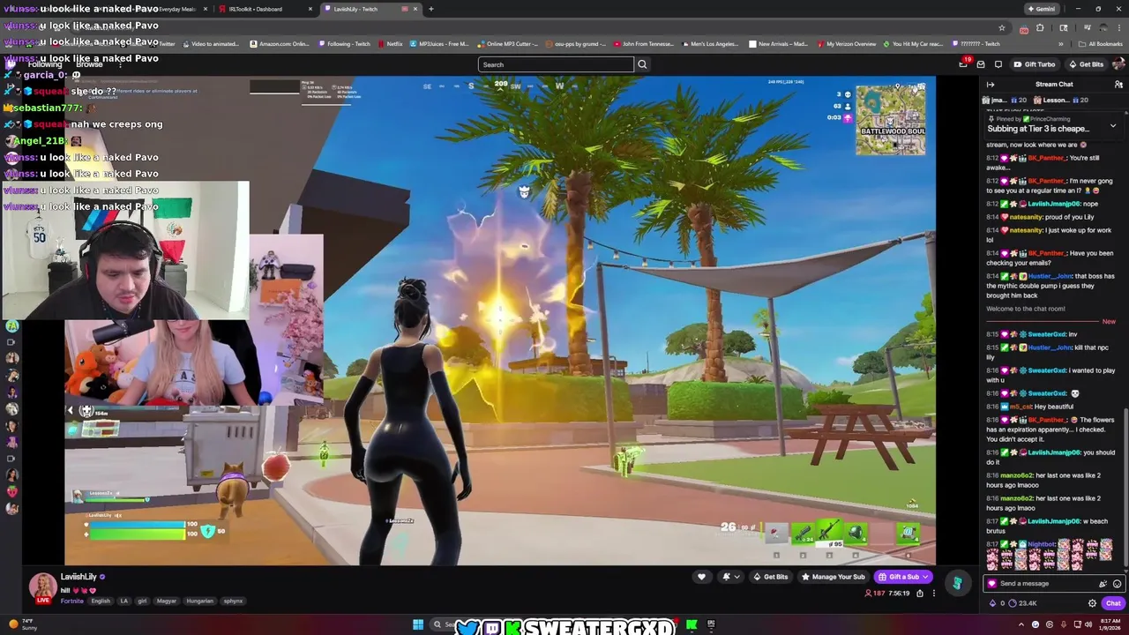
Task: Open the whispers chat bubble icon
Action: pos(998,64)
